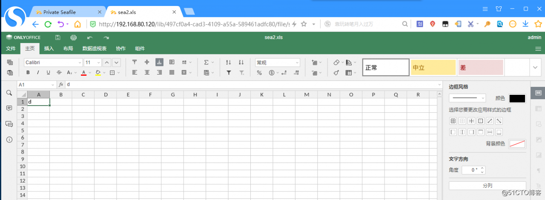Expand the cell styles gallery arrow

(535, 67)
